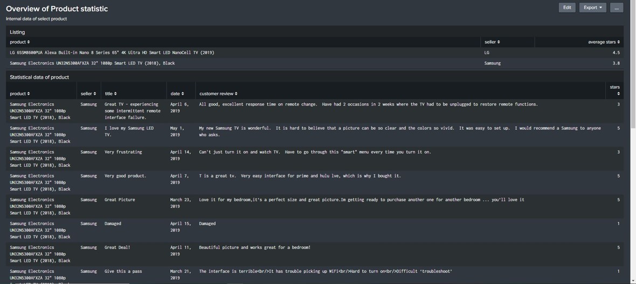Click the dashboard title 'Overview of Product statistic'
The image size is (636, 284).
point(57,9)
